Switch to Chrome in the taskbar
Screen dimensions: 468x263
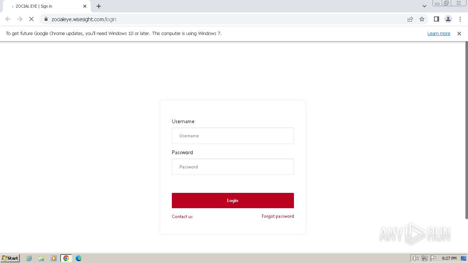point(66,258)
